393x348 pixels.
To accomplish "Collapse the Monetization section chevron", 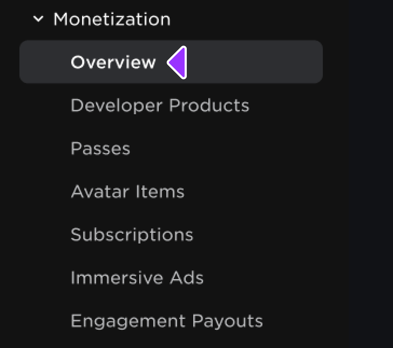I will pyautogui.click(x=38, y=19).
